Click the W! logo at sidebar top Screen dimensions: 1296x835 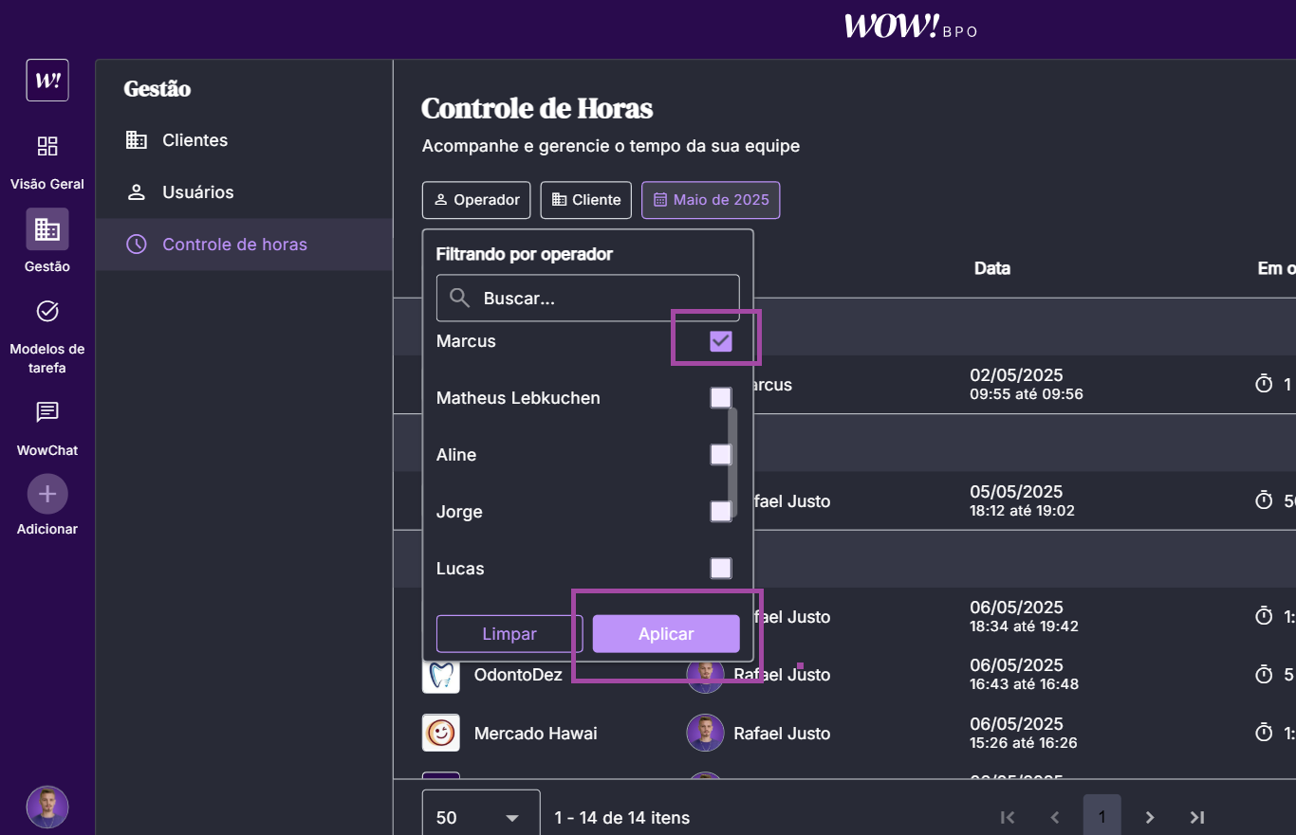pos(47,80)
